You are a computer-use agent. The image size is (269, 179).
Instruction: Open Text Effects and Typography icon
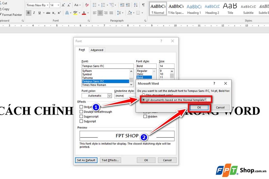point(67,13)
